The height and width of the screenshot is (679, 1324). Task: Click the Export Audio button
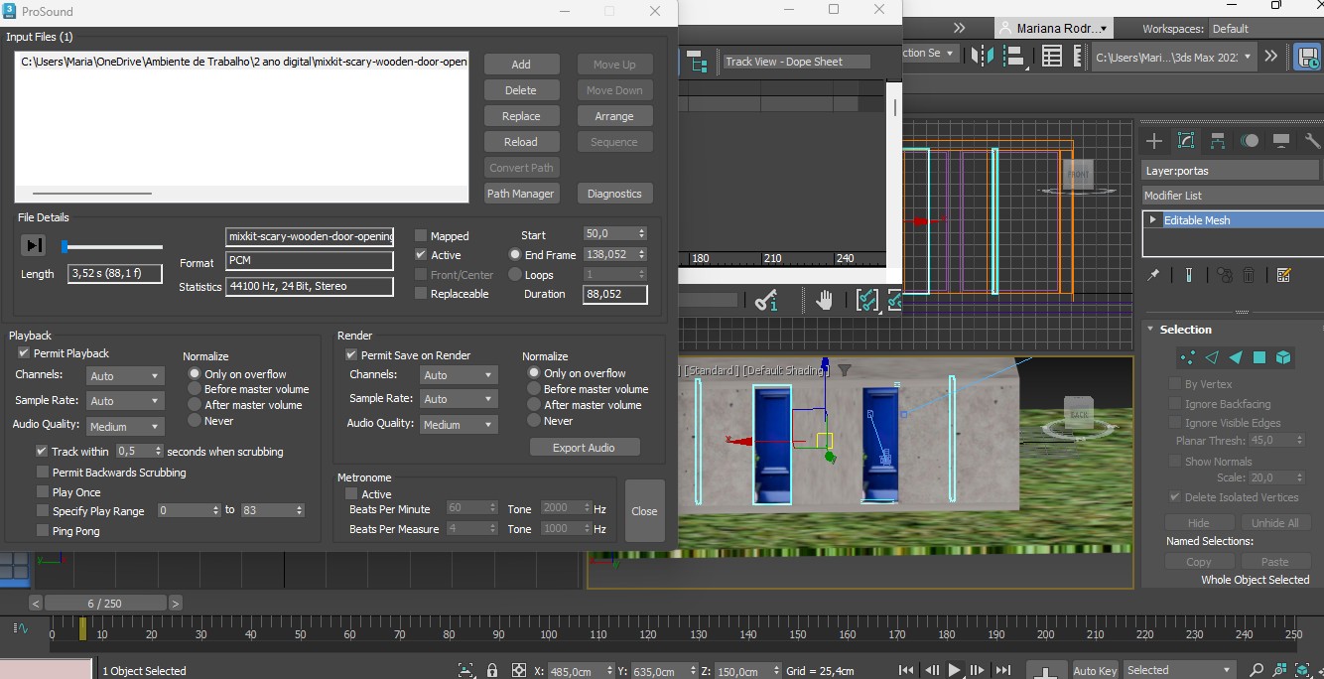pos(584,448)
